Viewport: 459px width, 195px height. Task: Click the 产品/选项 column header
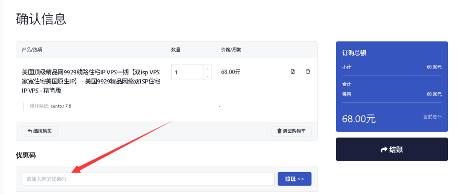32,50
